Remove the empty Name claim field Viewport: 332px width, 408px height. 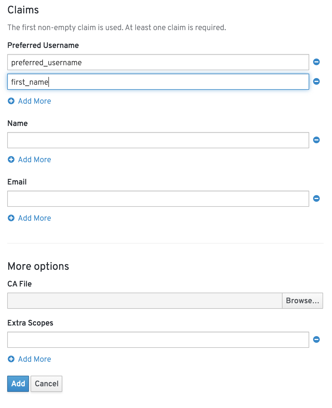click(x=316, y=140)
